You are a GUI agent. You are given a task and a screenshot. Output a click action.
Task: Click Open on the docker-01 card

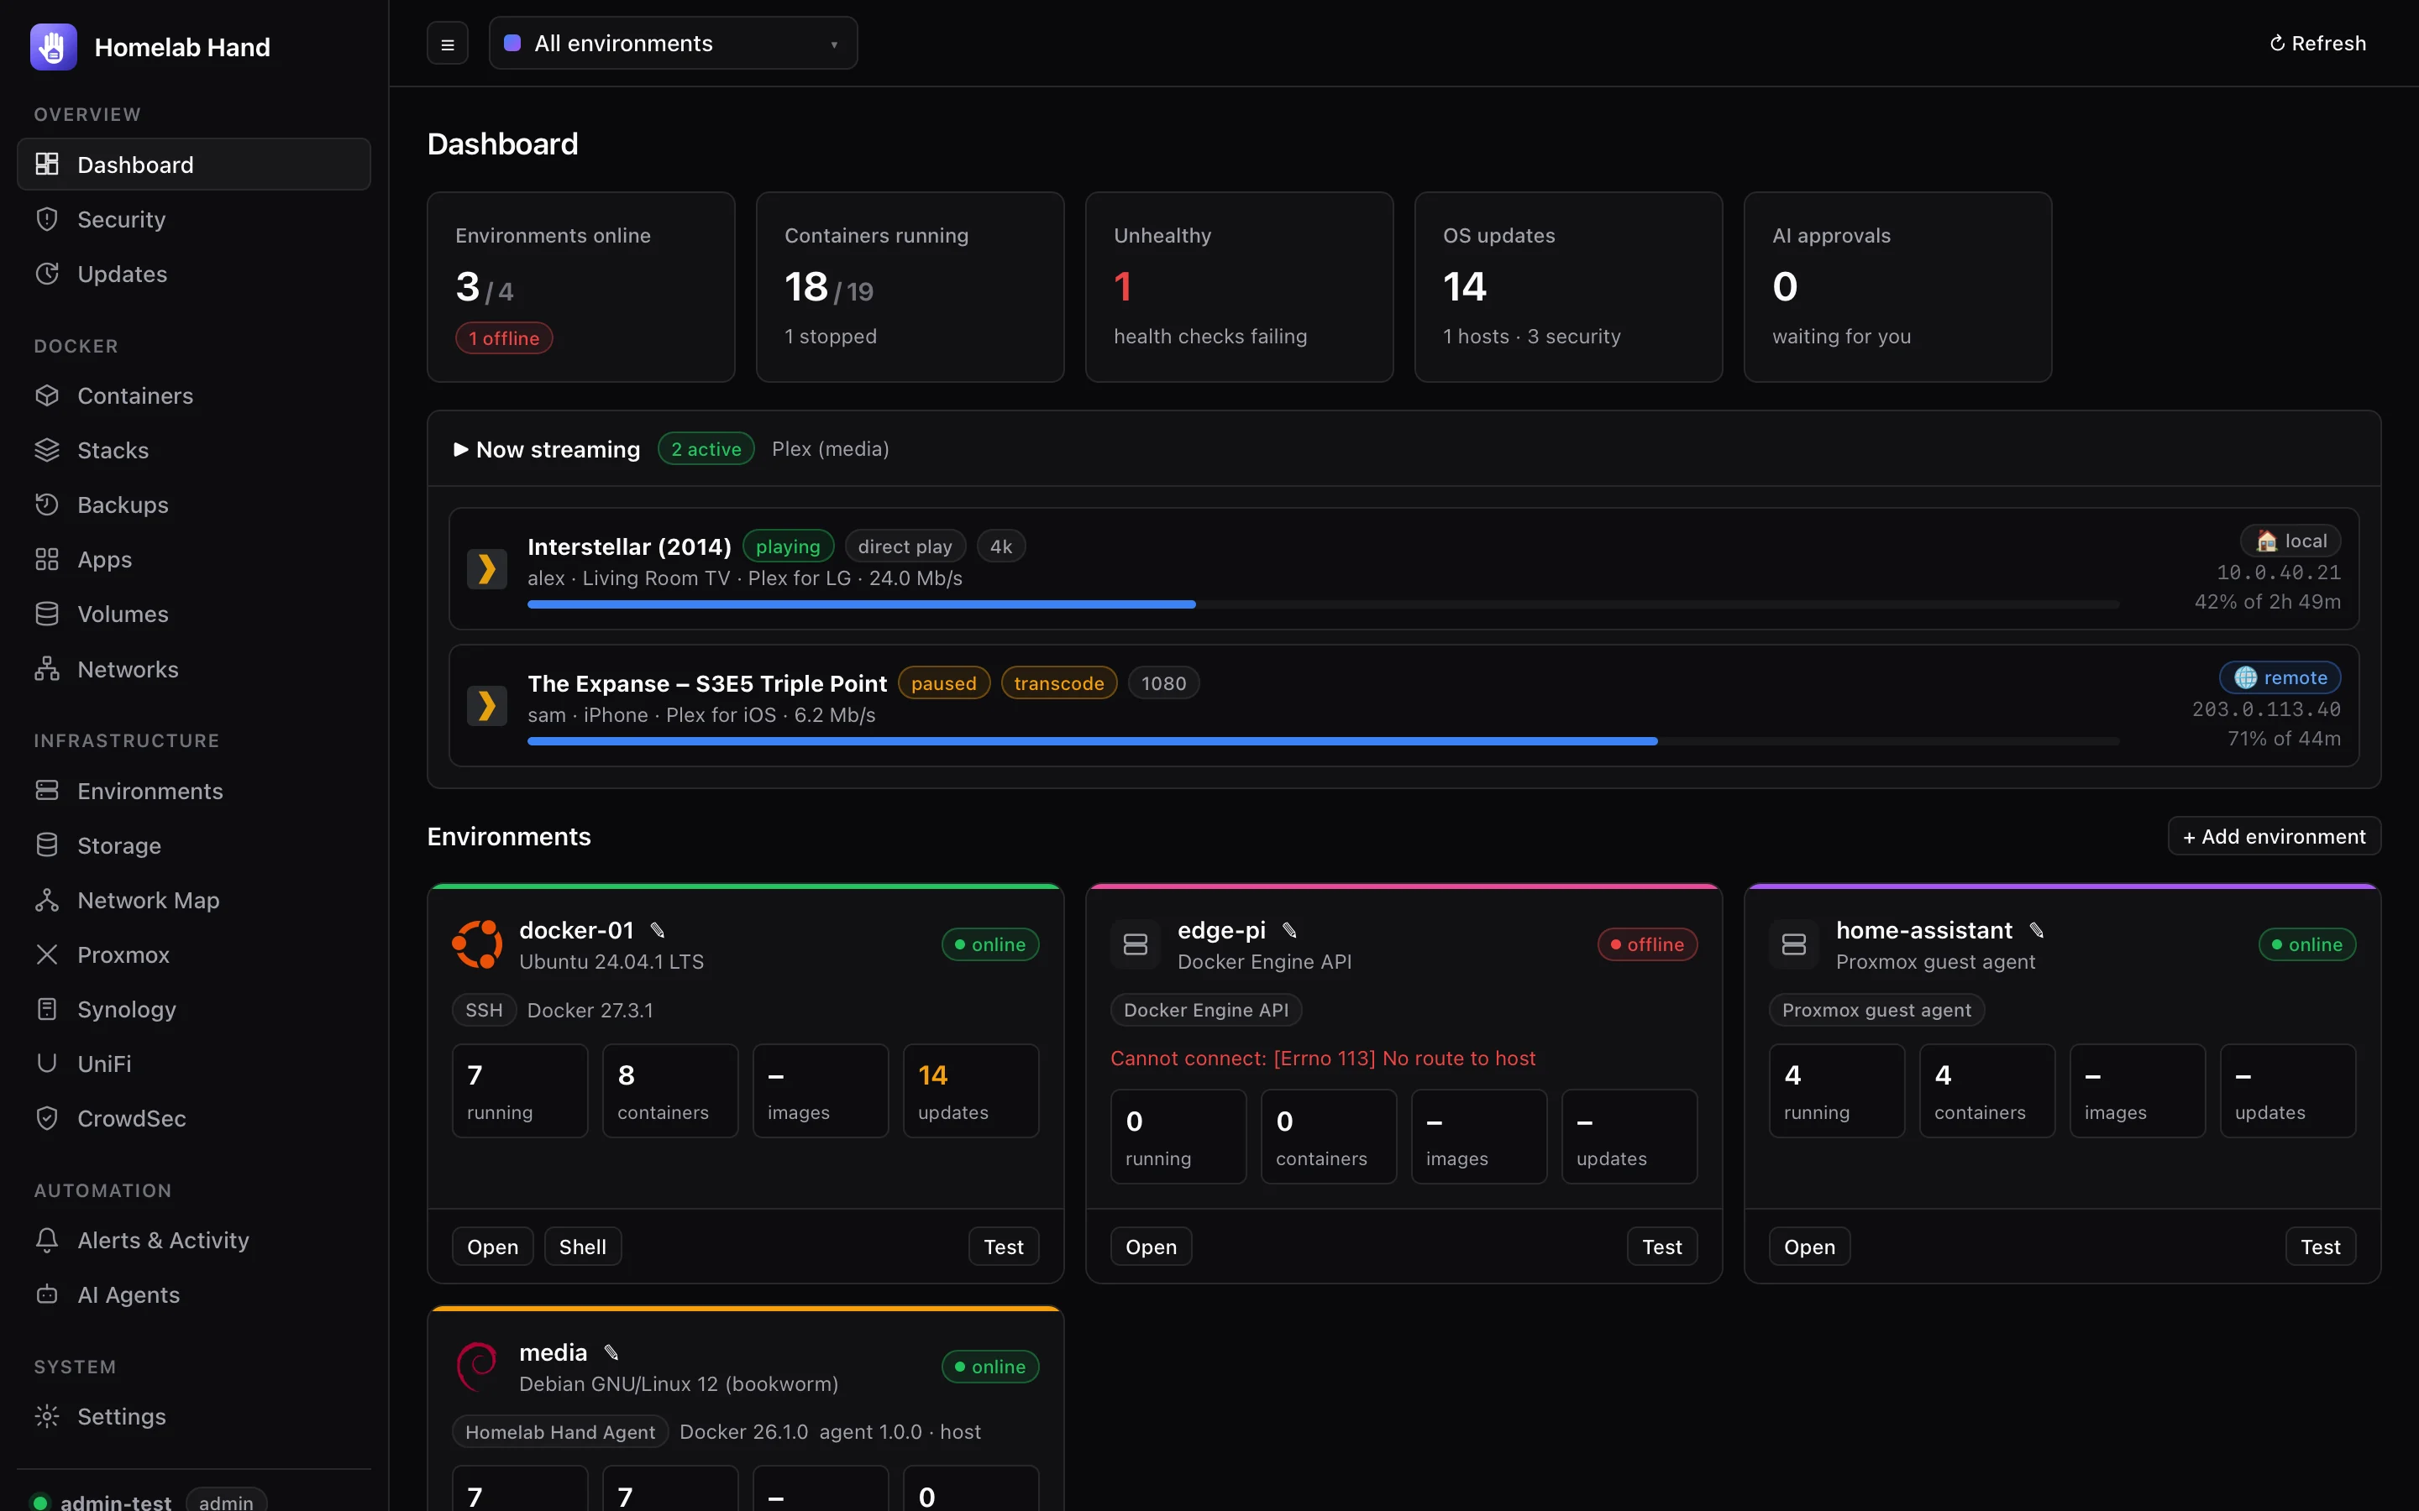point(493,1247)
